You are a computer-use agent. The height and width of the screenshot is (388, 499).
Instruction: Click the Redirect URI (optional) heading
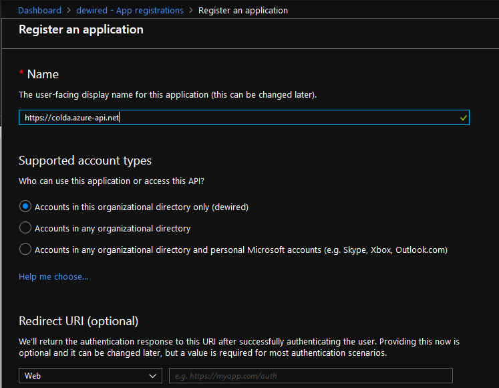pos(78,320)
